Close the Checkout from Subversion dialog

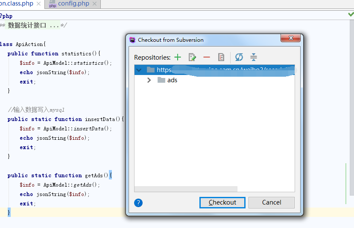[x=290, y=38]
